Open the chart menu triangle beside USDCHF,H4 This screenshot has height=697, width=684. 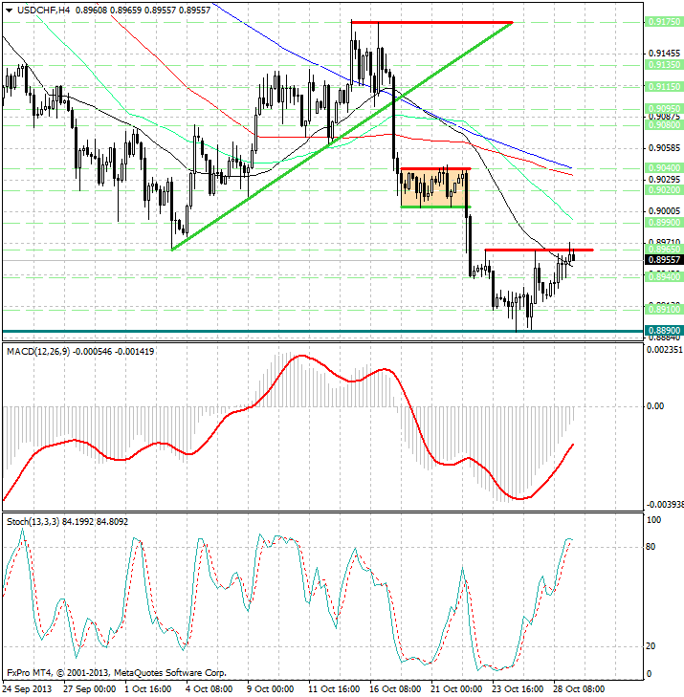click(9, 11)
